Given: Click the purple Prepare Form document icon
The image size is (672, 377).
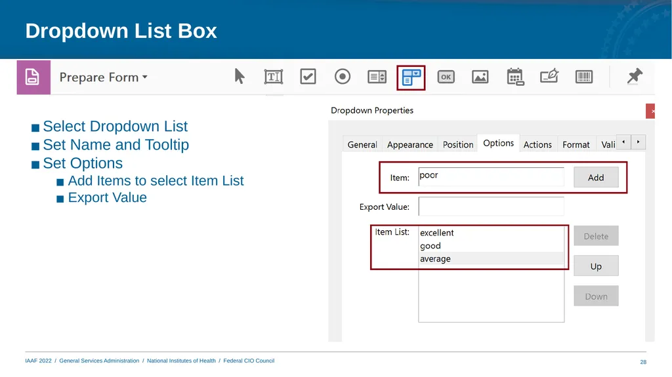Looking at the screenshot, I should click(33, 77).
